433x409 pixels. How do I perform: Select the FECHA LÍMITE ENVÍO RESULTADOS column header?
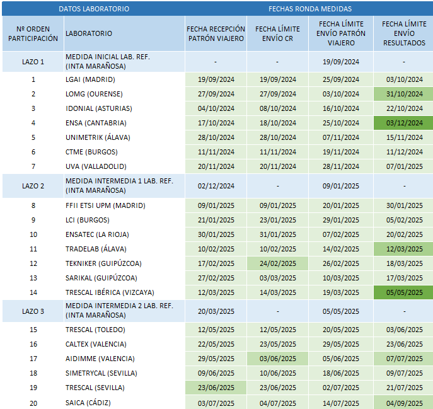pyautogui.click(x=403, y=33)
